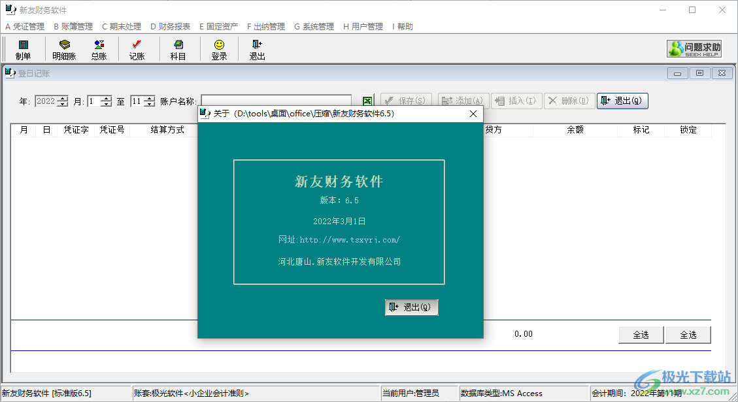Image resolution: width=738 pixels, height=402 pixels.
Task: Click 退出(Q) button in About dialog
Action: [411, 307]
